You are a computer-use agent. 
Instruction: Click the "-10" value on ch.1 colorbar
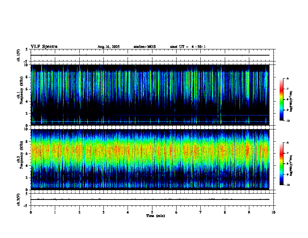[x=287, y=121]
